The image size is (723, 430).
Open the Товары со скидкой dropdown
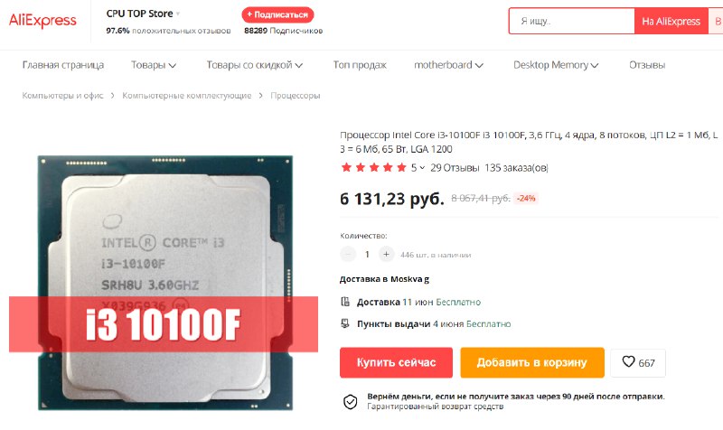(x=255, y=65)
